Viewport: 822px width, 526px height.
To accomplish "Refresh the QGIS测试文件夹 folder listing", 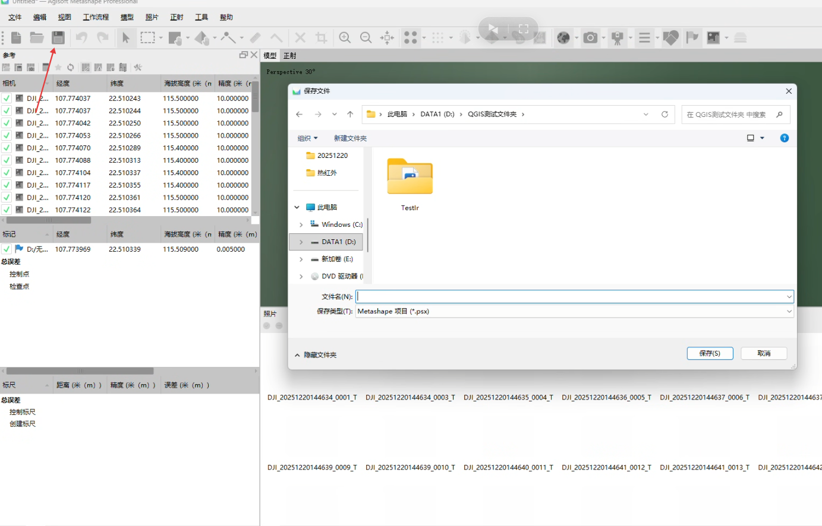I will tap(664, 115).
